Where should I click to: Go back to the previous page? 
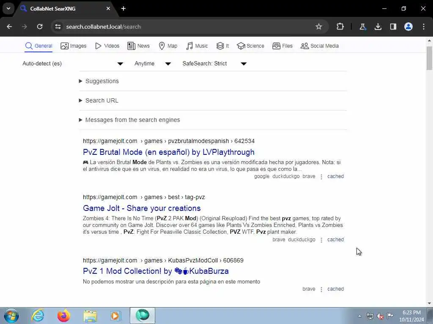point(9,27)
